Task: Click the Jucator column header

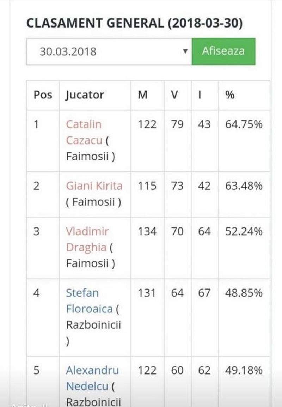Action: point(85,95)
